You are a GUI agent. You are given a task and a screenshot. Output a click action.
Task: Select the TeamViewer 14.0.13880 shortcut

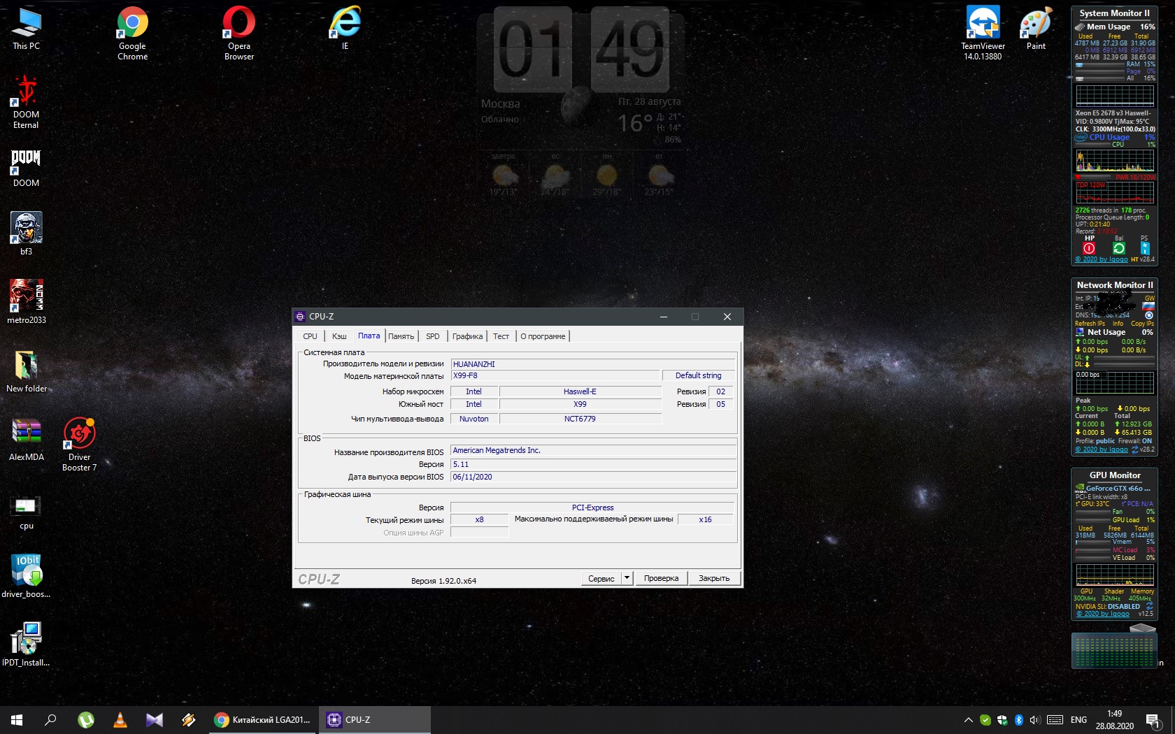click(x=983, y=33)
